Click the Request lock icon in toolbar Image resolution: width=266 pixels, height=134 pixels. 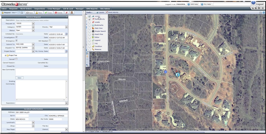pos(3,13)
